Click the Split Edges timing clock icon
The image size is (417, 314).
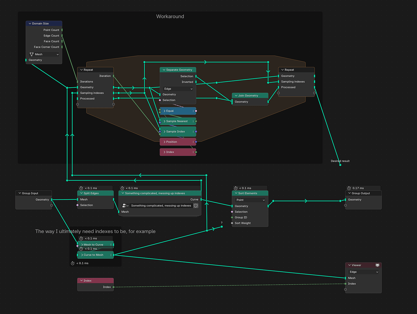click(81, 188)
